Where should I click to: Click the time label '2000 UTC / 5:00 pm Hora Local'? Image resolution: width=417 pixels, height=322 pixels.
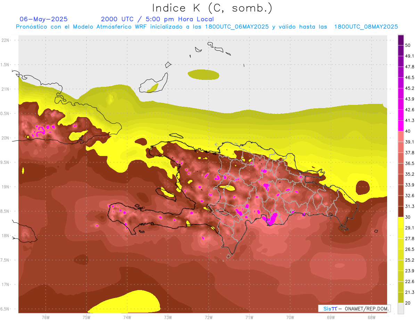pos(157,19)
